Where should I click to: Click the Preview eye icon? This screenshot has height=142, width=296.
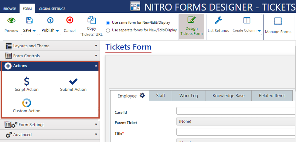pyautogui.click(x=11, y=20)
